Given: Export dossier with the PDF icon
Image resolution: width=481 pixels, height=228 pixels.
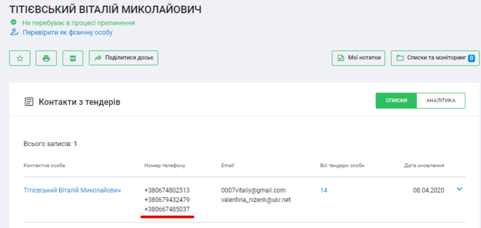Looking at the screenshot, I should pos(73,58).
